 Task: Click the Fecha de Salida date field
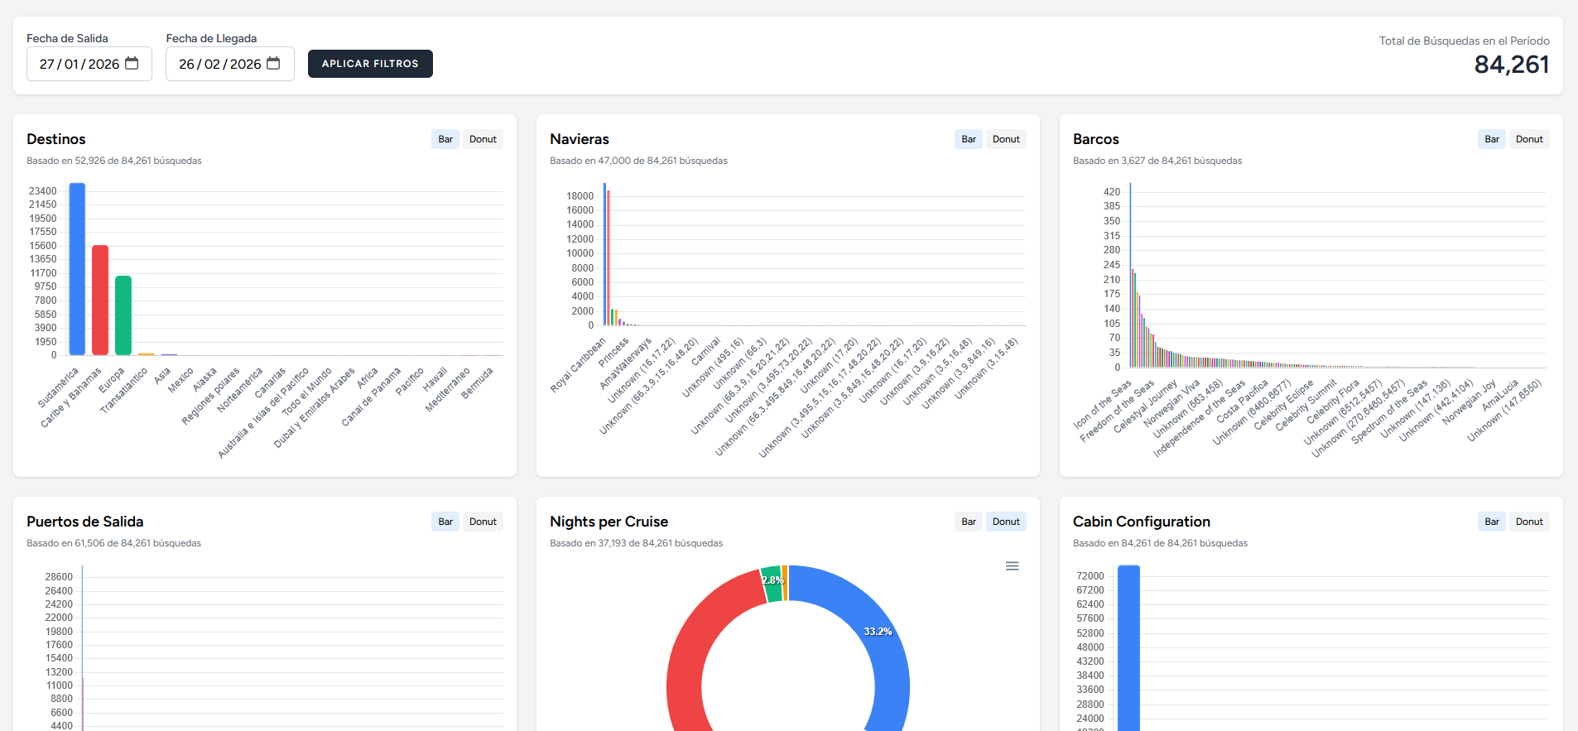[x=79, y=64]
